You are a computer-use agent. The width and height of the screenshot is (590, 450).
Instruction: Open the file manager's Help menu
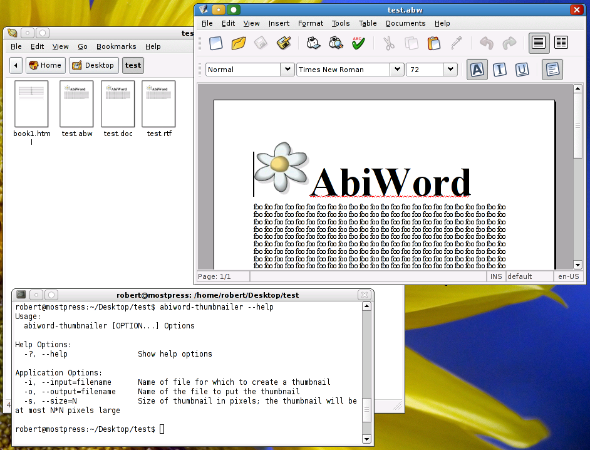(x=153, y=46)
